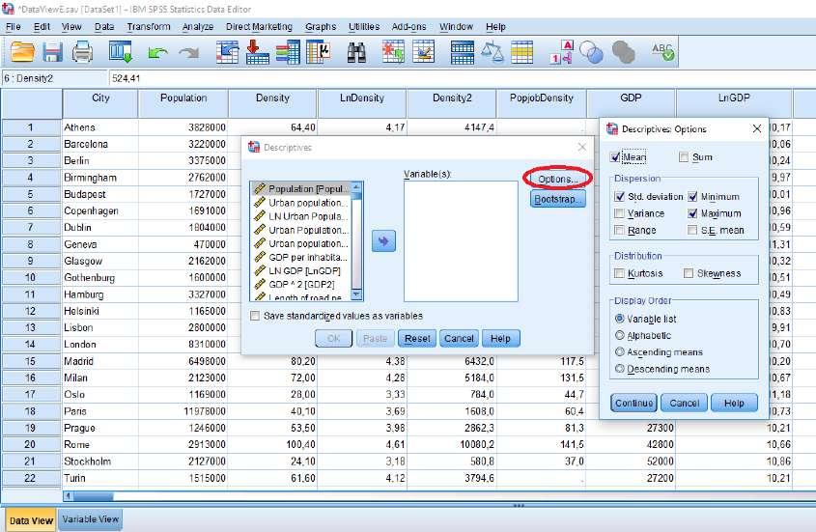Click the Insert cases toolbar icon
Viewport: 816px width, 532px height.
point(393,52)
